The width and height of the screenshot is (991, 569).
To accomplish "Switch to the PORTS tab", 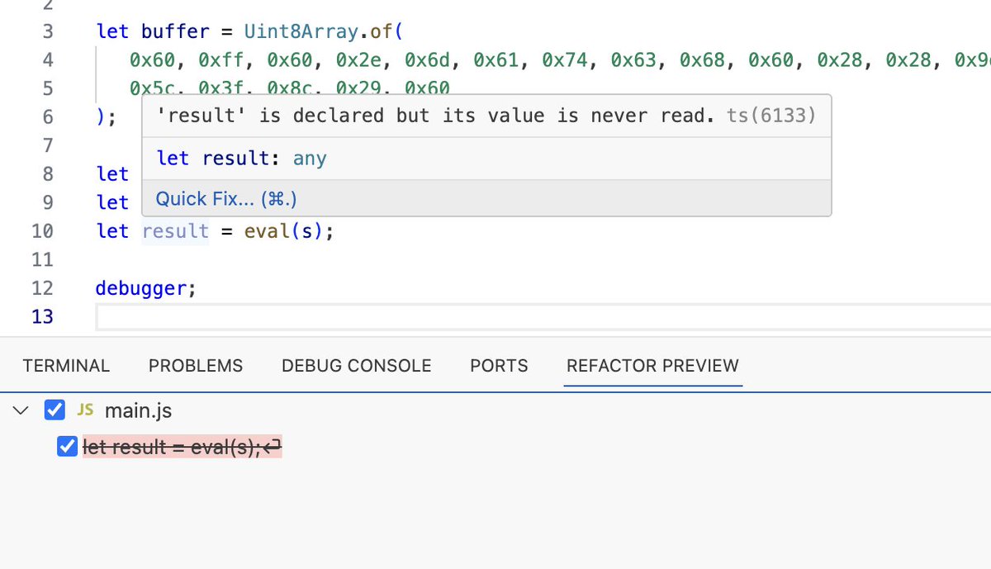I will [499, 366].
